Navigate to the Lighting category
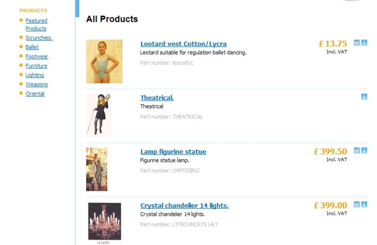377x245 pixels. 35,75
